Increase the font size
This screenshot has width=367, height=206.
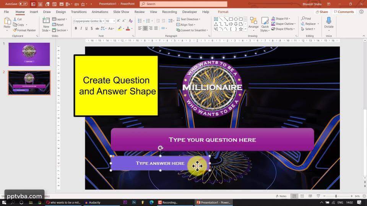[119, 21]
